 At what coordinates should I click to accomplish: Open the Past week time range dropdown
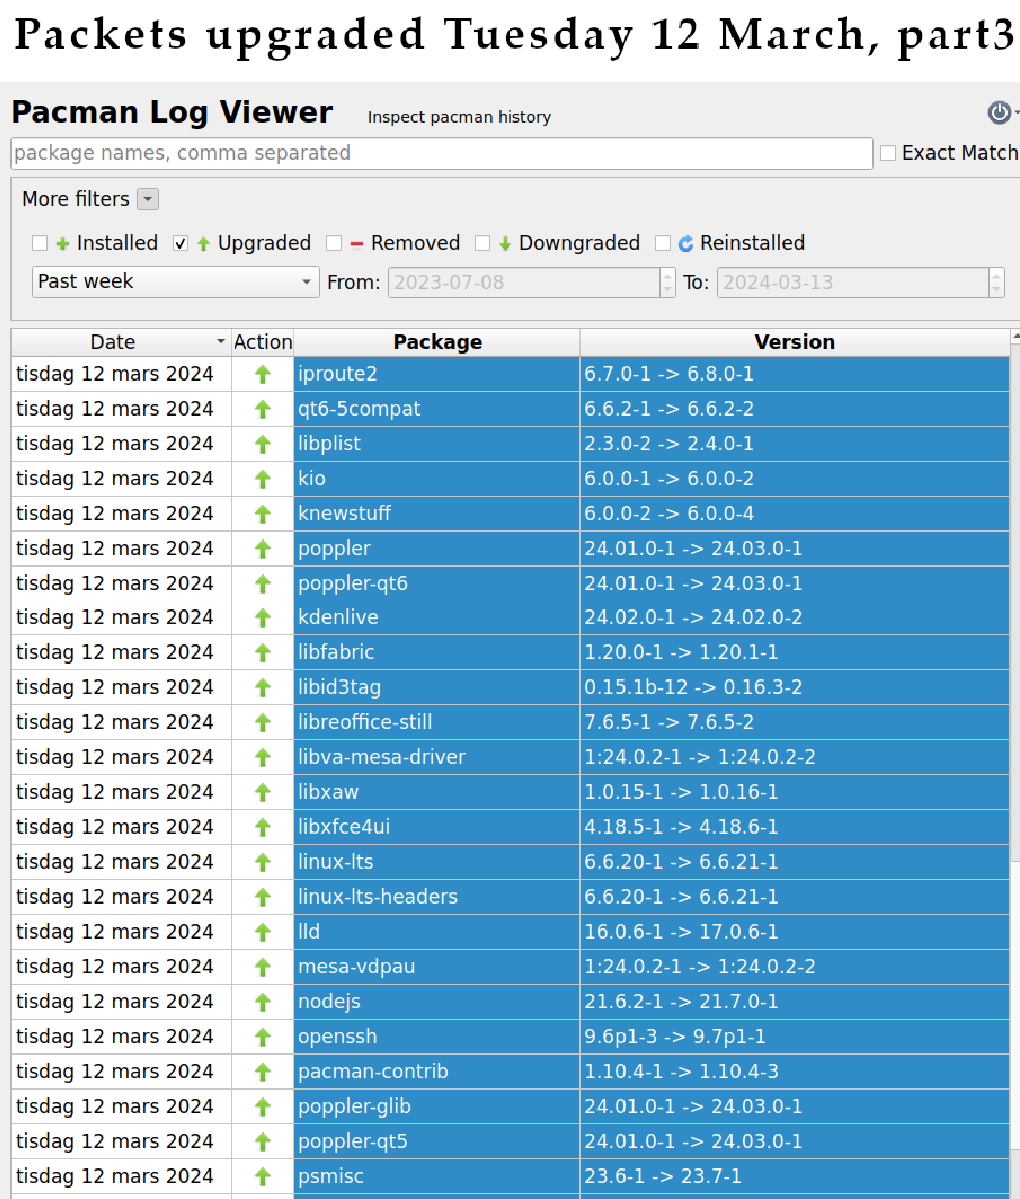175,282
